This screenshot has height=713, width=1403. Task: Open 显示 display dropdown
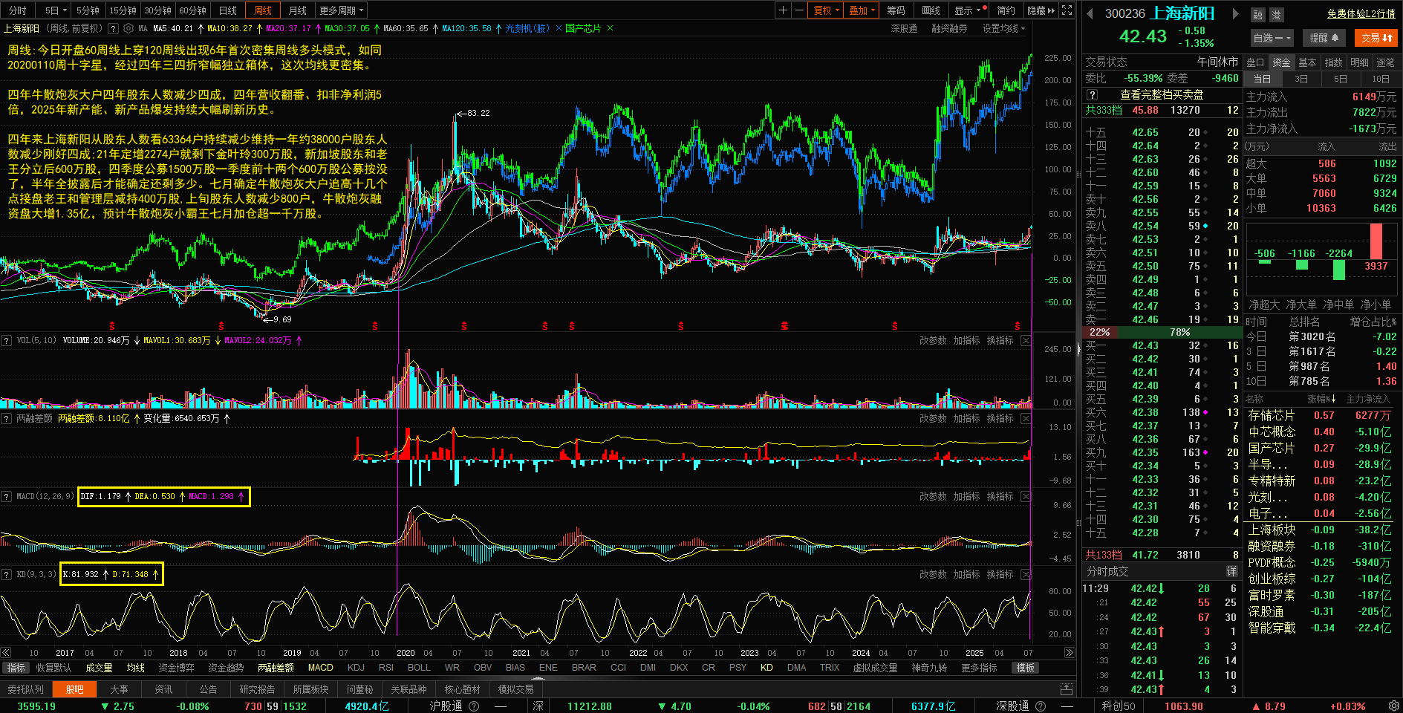(969, 10)
